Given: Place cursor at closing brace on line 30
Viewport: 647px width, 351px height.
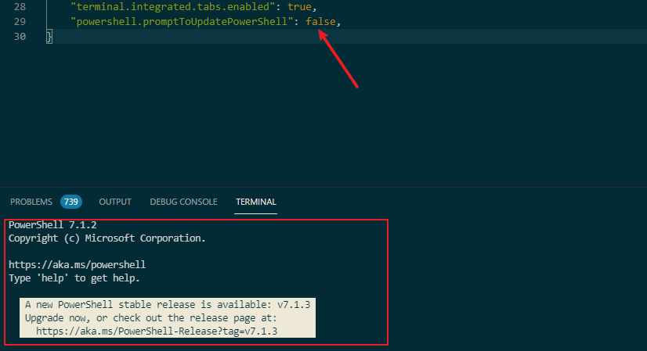Looking at the screenshot, I should 49,36.
